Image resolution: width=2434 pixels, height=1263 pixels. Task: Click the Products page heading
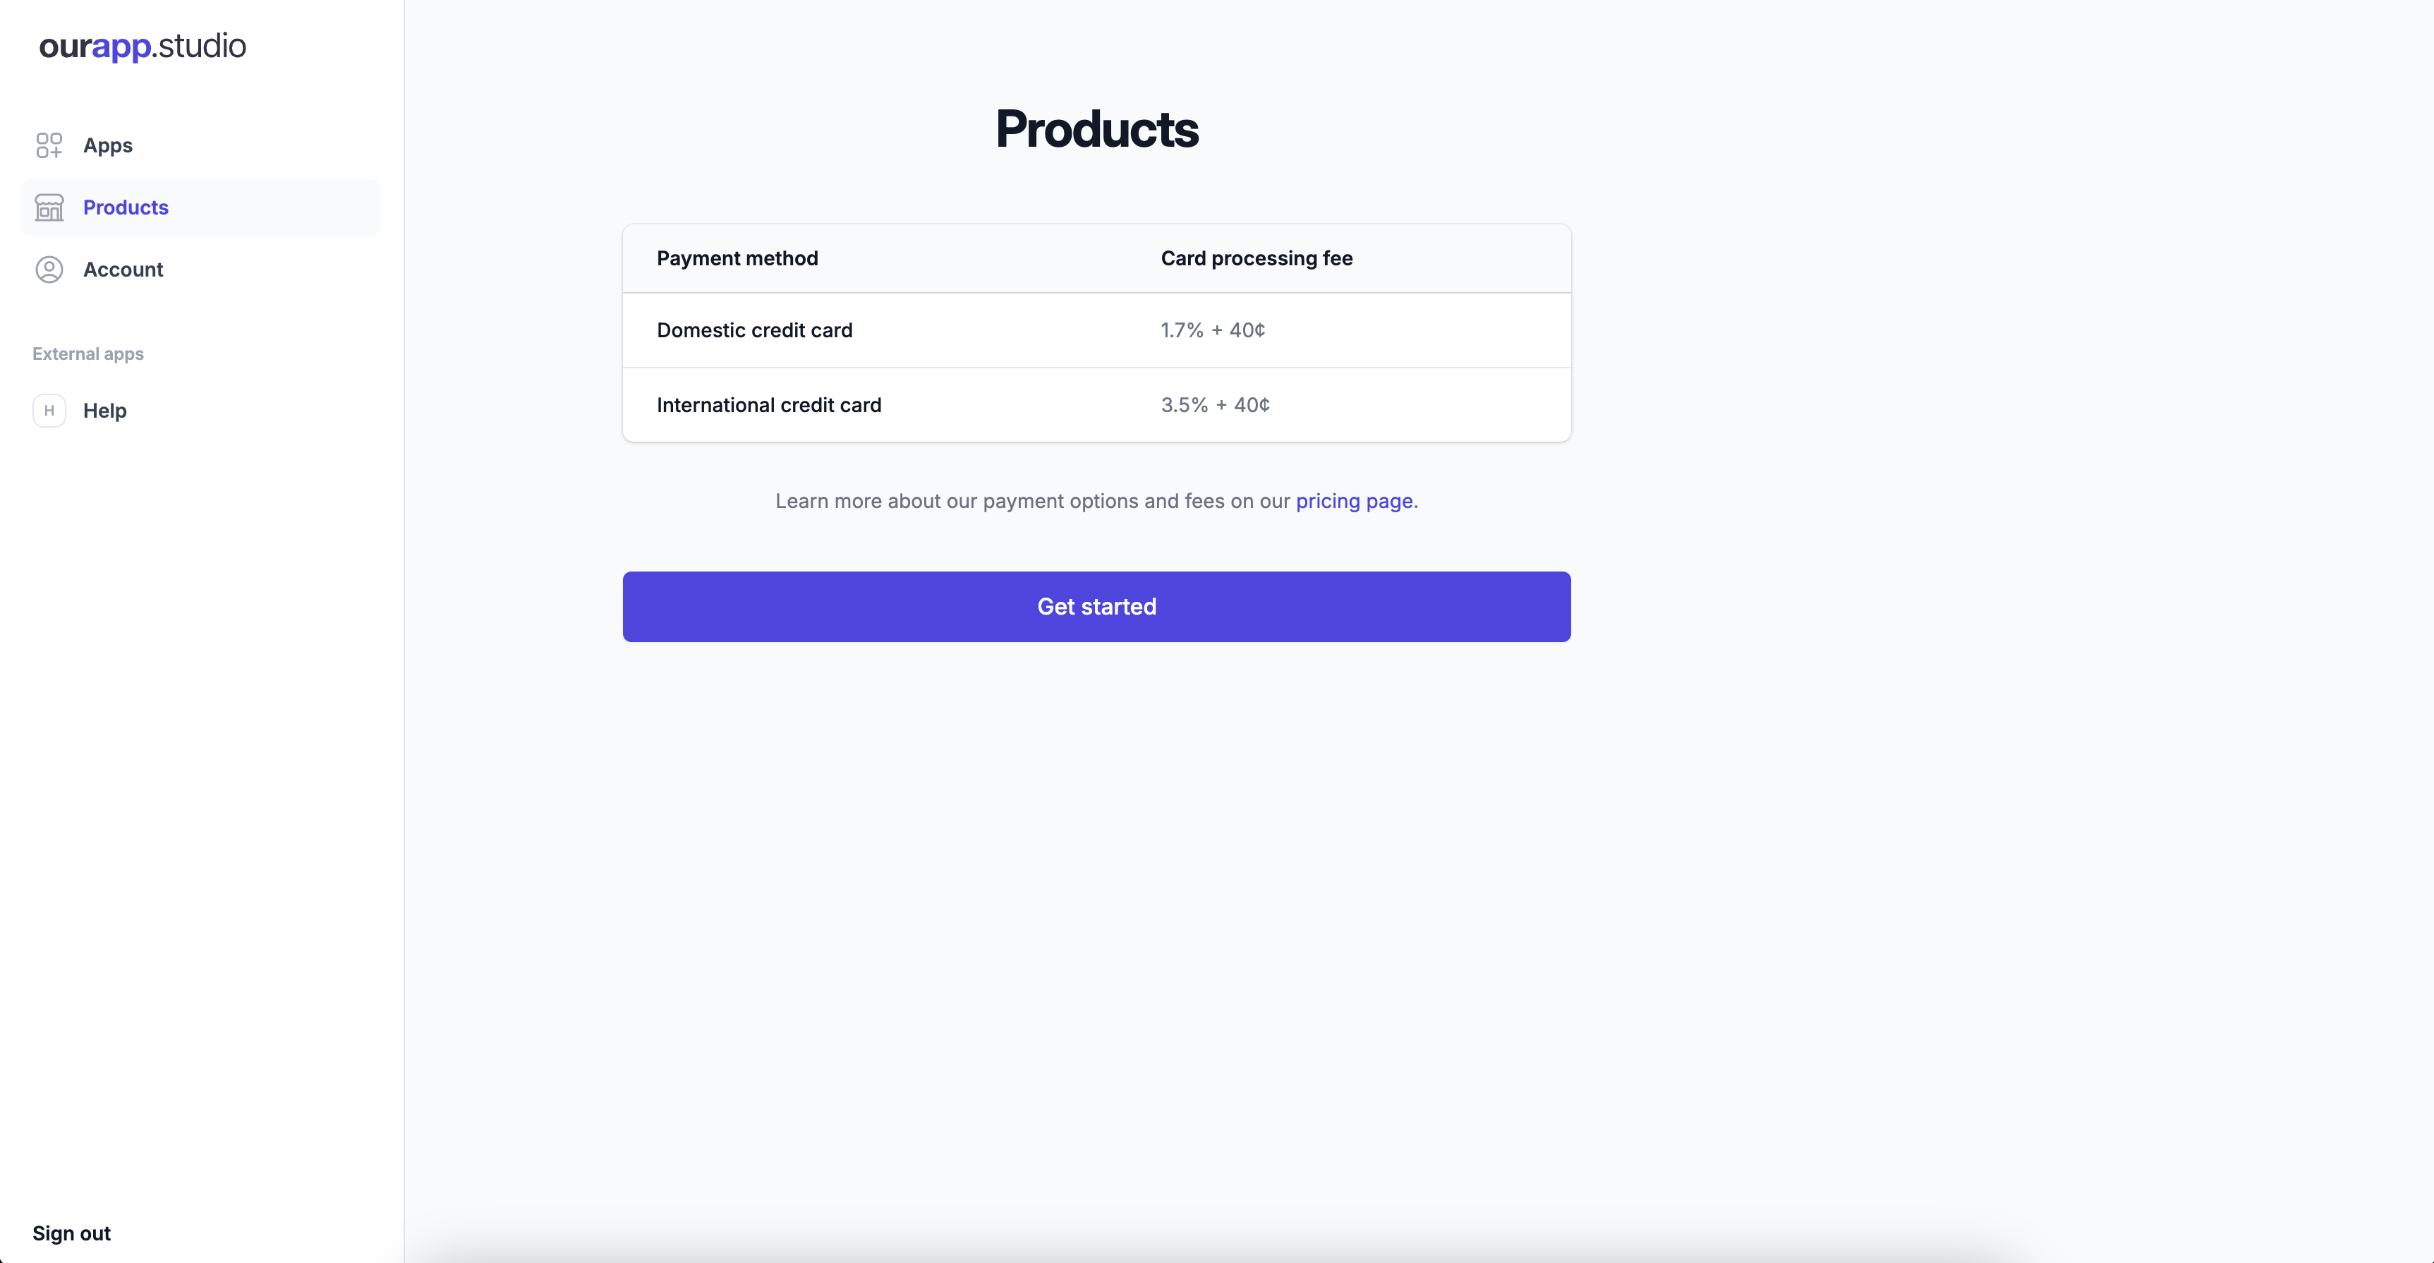click(1097, 129)
